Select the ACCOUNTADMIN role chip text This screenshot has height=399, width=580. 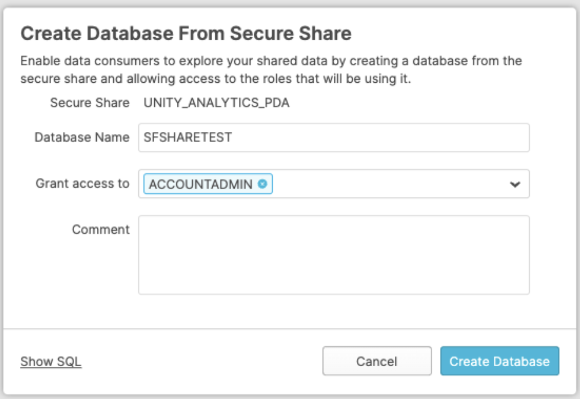[201, 184]
